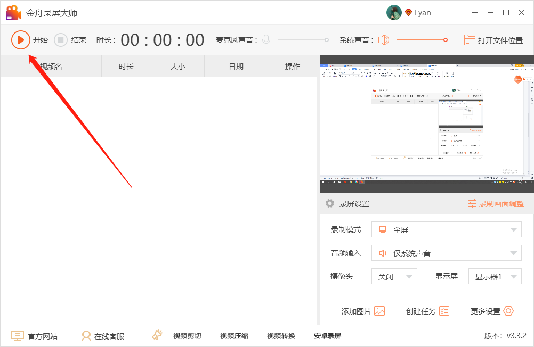Viewport: 534px width, 347px height.
Task: Expand the 摄像头 关闭 dropdown
Action: 394,276
